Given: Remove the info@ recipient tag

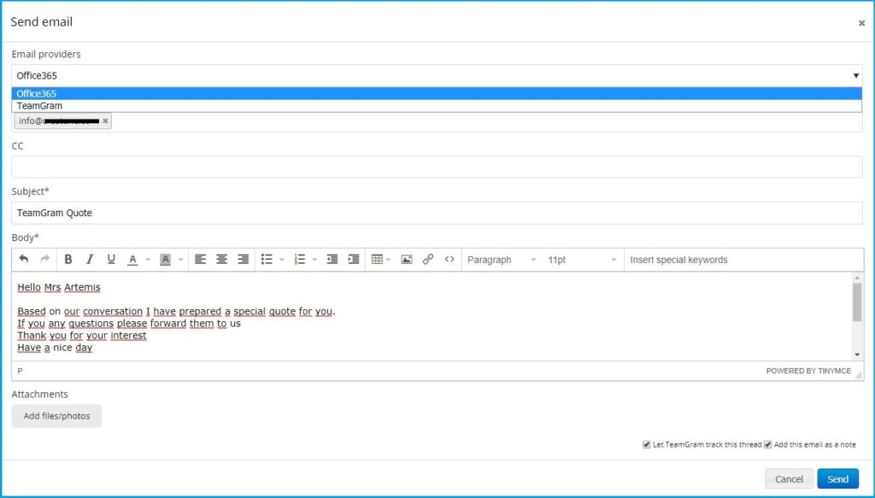Looking at the screenshot, I should [x=105, y=121].
